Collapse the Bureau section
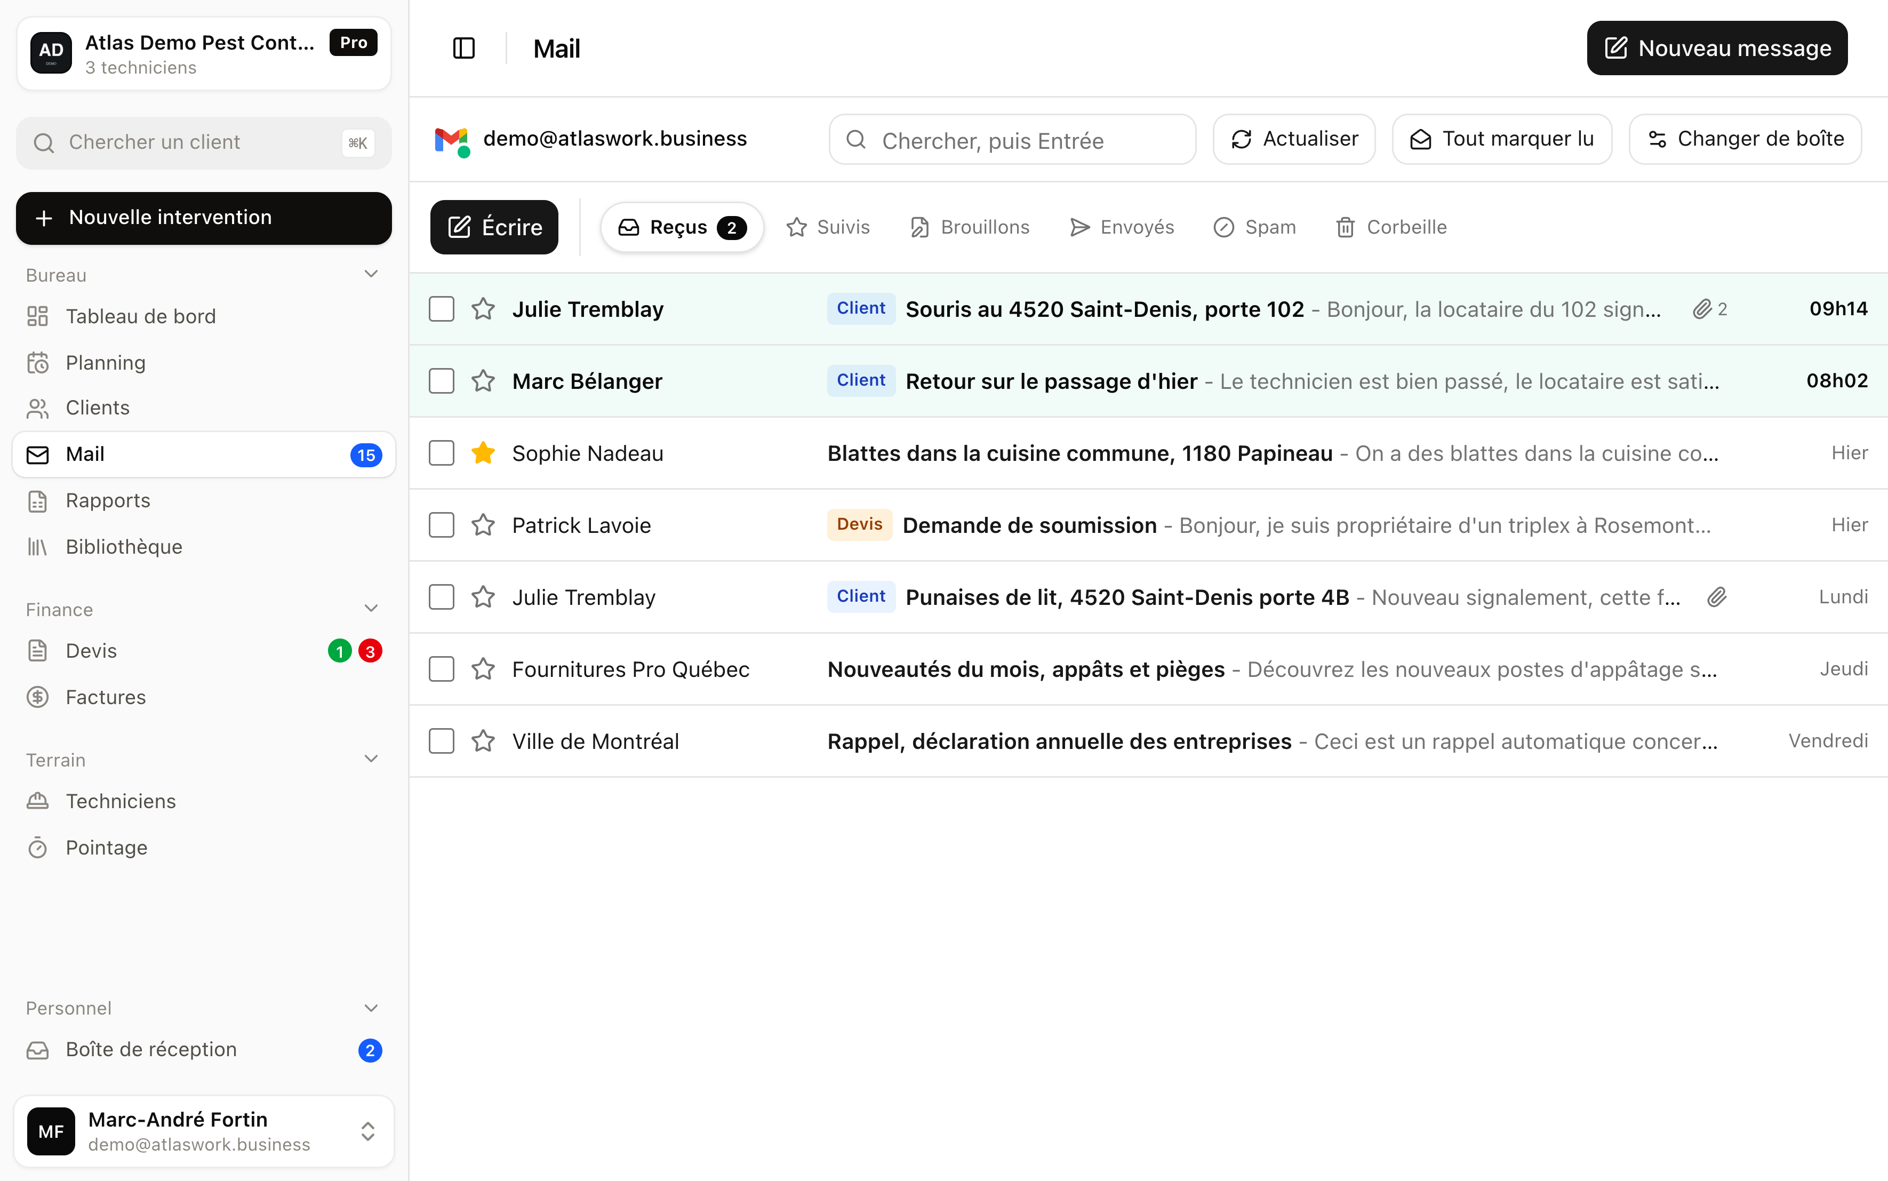 pos(371,274)
